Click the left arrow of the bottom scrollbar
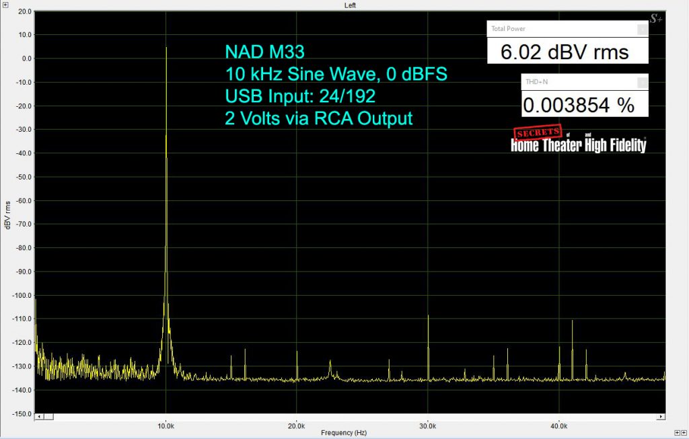This screenshot has width=689, height=439. pos(39,417)
